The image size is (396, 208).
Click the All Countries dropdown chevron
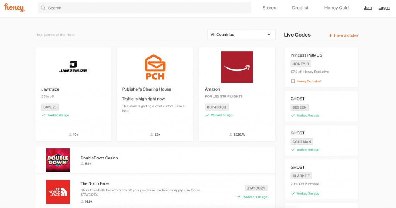[269, 34]
